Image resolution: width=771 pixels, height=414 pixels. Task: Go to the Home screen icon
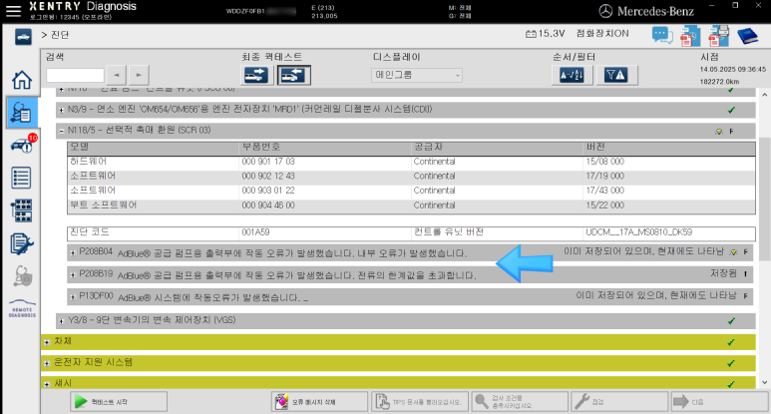click(22, 80)
